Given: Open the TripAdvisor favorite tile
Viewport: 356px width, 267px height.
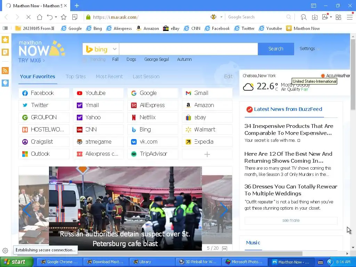Looking at the screenshot, I should (153, 154).
